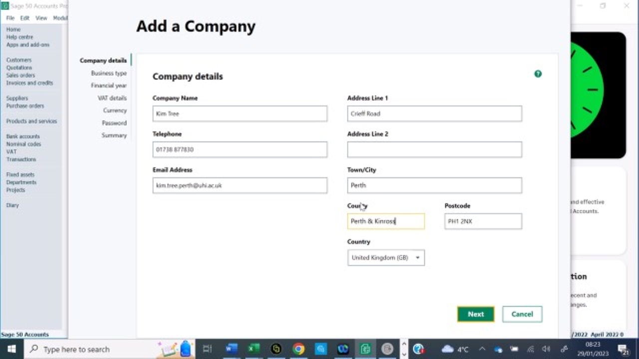The width and height of the screenshot is (639, 359).
Task: Open the green help icon on Company details
Action: click(x=538, y=74)
